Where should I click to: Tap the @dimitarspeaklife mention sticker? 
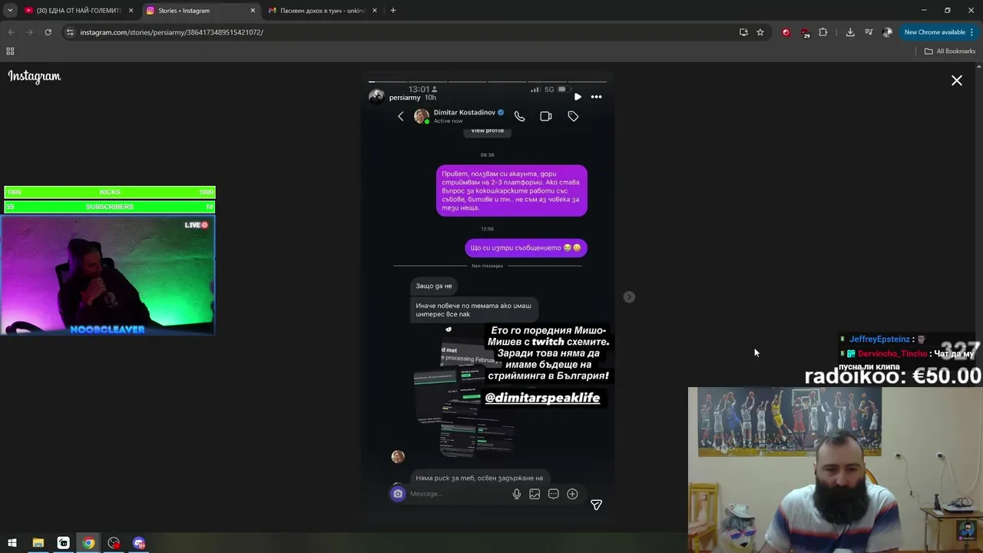point(542,398)
